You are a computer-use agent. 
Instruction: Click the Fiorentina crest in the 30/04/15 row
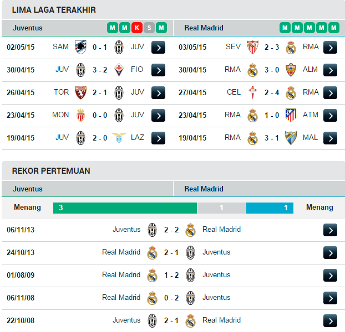coord(119,70)
